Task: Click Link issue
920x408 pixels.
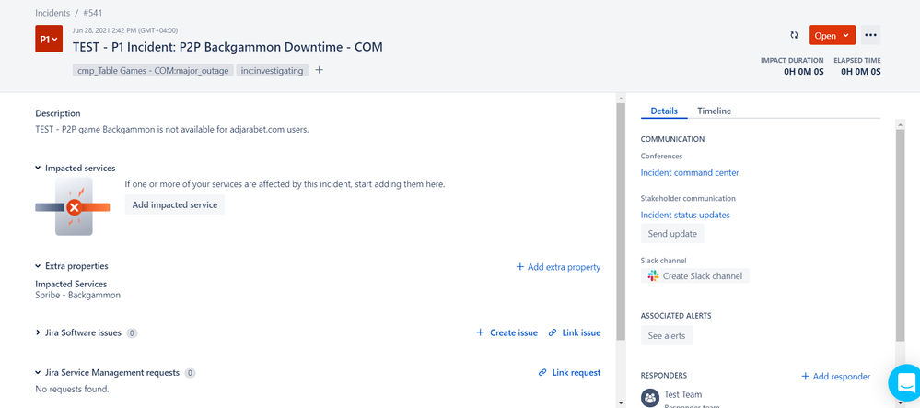Action: [575, 332]
